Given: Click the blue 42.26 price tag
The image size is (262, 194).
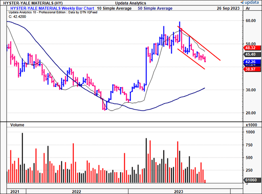Looking at the screenshot, I should coord(252,62).
